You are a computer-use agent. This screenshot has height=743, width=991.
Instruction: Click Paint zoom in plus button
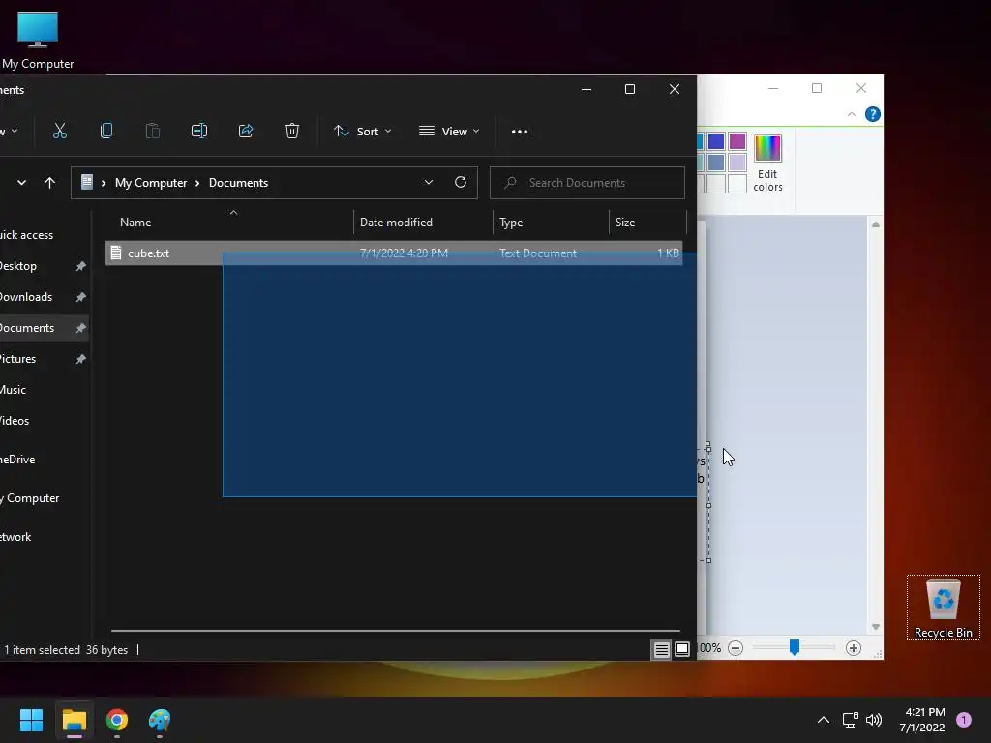pos(854,648)
